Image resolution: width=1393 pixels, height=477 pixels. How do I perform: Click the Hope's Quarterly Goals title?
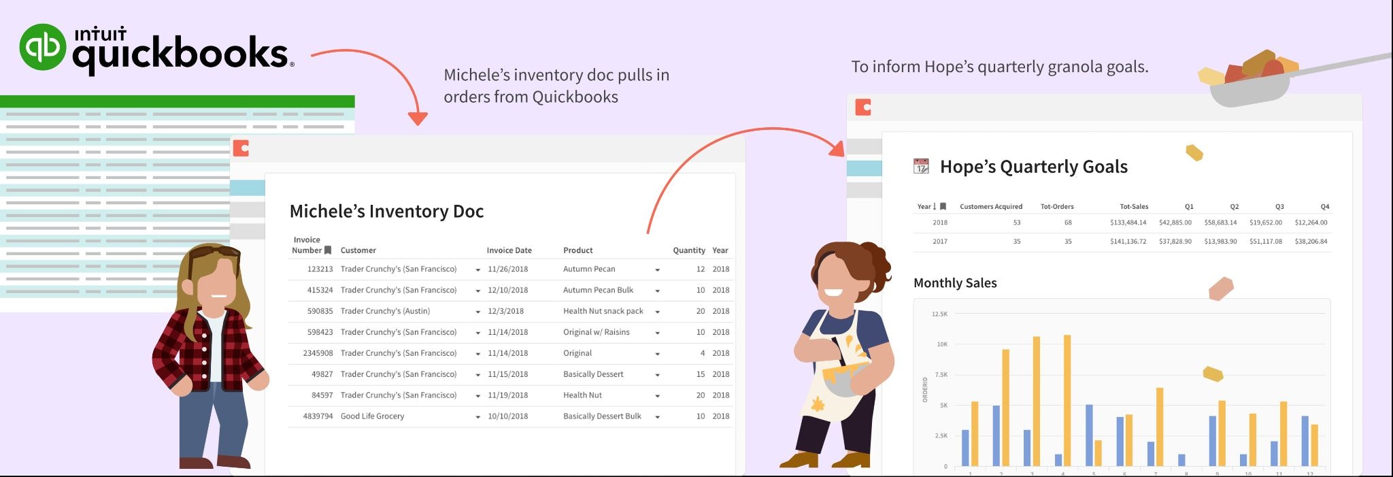1034,167
